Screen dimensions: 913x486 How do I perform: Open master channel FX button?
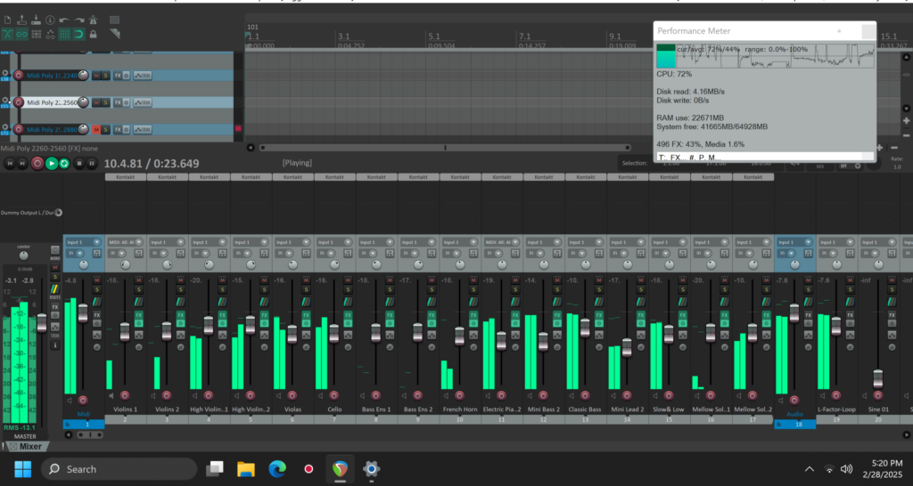(55, 306)
